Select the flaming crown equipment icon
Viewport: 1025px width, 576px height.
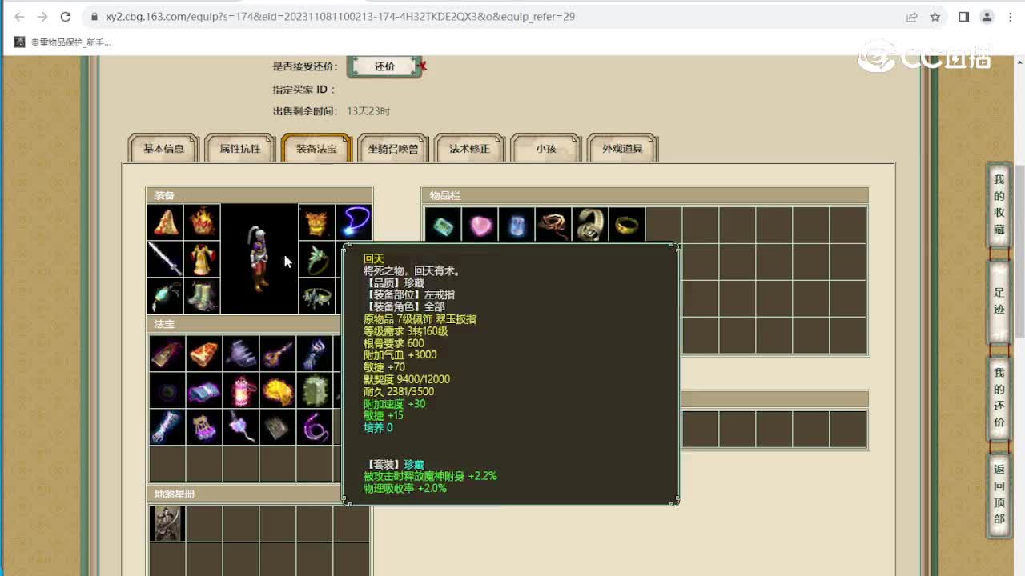202,222
